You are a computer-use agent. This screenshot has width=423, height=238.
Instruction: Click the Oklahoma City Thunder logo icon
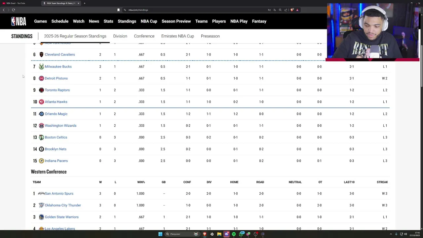pyautogui.click(x=41, y=205)
